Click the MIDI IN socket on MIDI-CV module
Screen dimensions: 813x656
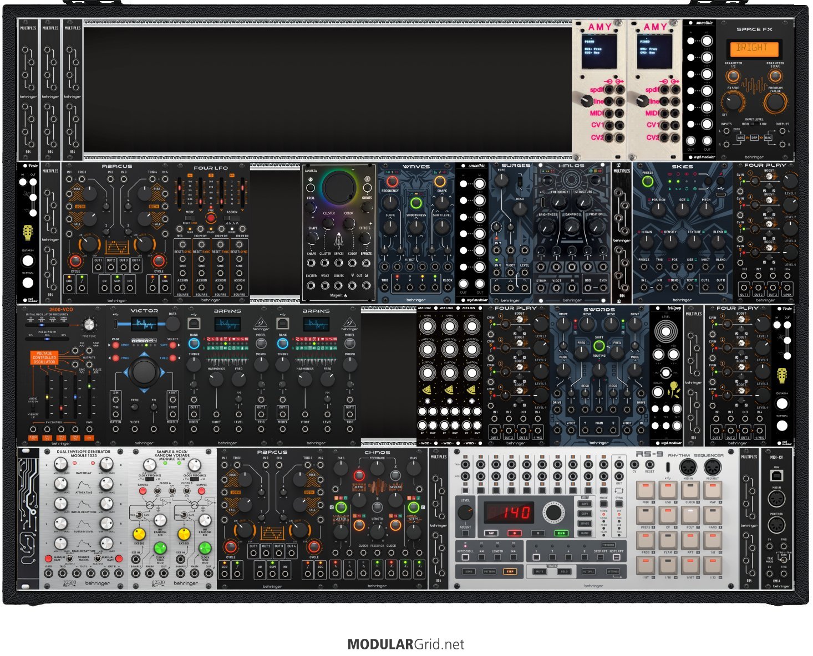776,499
